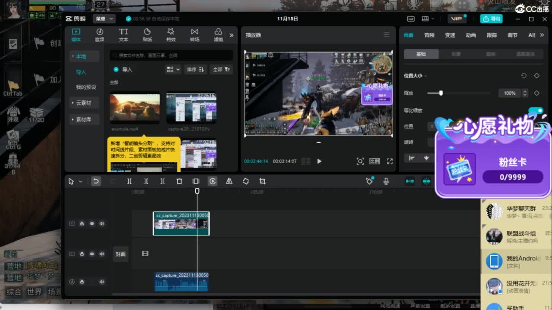The width and height of the screenshot is (552, 310).
Task: Open the 贴纸 stickers panel
Action: pos(147,35)
